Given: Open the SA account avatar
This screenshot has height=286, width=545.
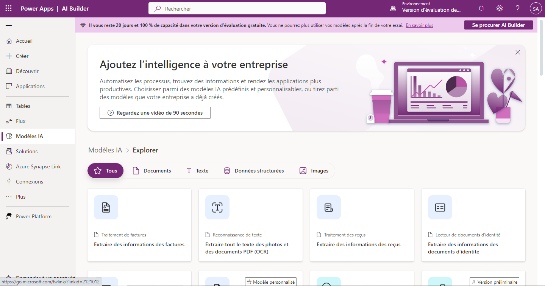Looking at the screenshot, I should tap(536, 8).
